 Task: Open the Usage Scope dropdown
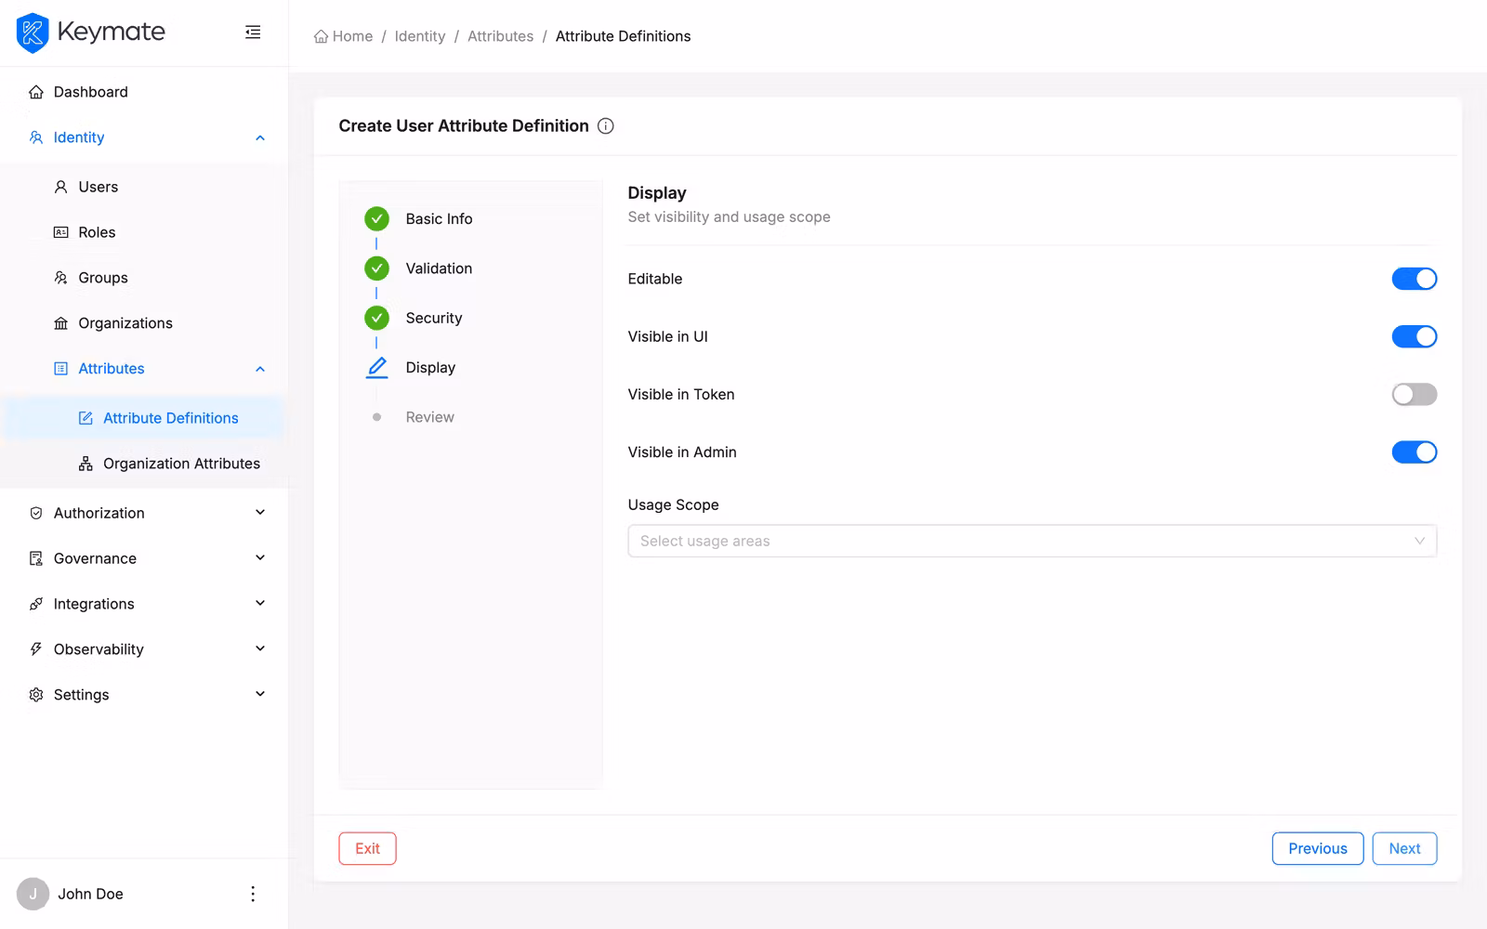click(x=1032, y=540)
